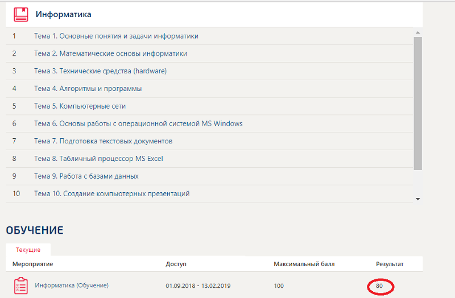Click the clipboard icon for Информатика (Обучение)
The image size is (455, 298).
pos(21,285)
